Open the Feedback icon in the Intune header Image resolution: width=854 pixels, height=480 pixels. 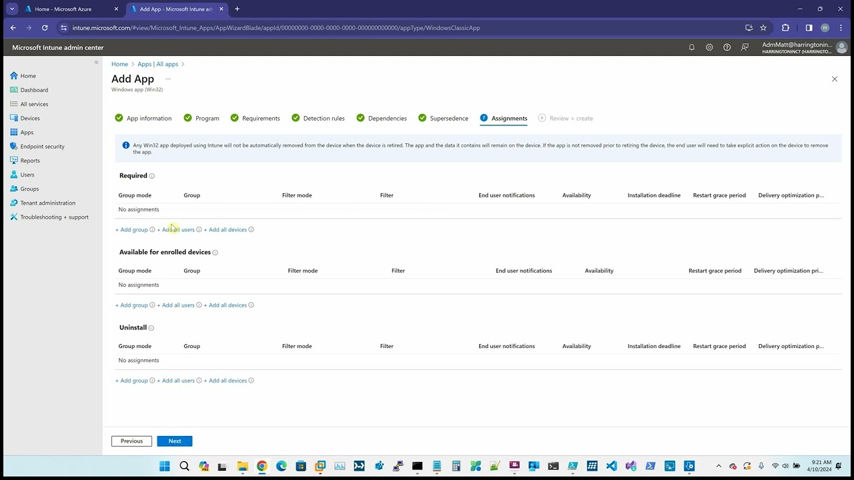pyautogui.click(x=745, y=47)
